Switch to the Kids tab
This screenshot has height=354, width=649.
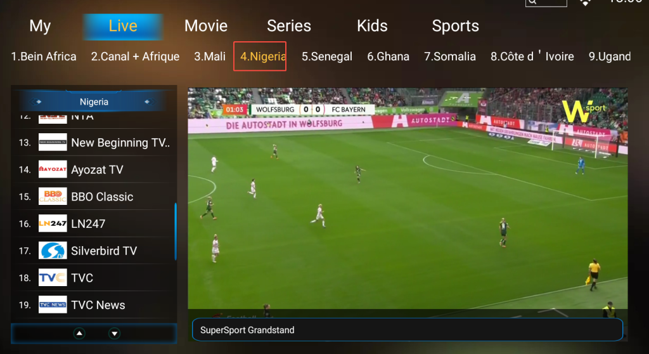point(372,26)
